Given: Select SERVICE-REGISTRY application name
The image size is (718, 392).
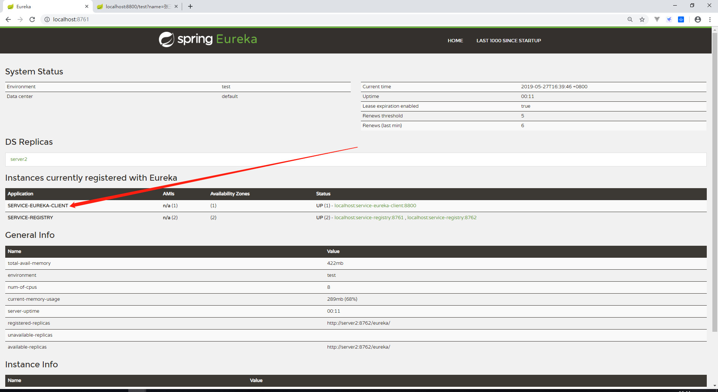Looking at the screenshot, I should pos(30,218).
